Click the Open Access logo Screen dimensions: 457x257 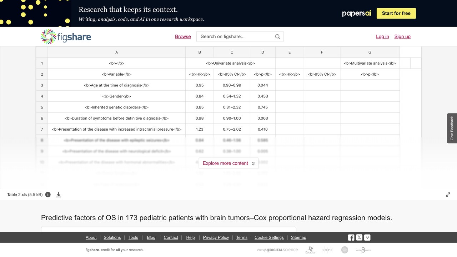coord(364,250)
